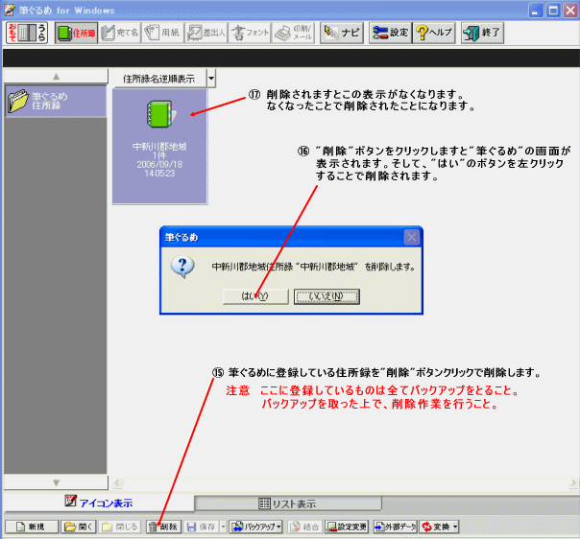The image size is (580, 539).
Task: Click the 閉じる close-book button
Action: 120,527
